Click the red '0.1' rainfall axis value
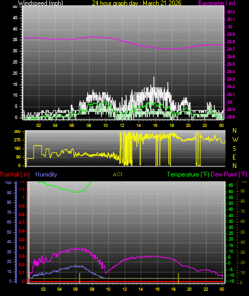 click(x=22, y=273)
